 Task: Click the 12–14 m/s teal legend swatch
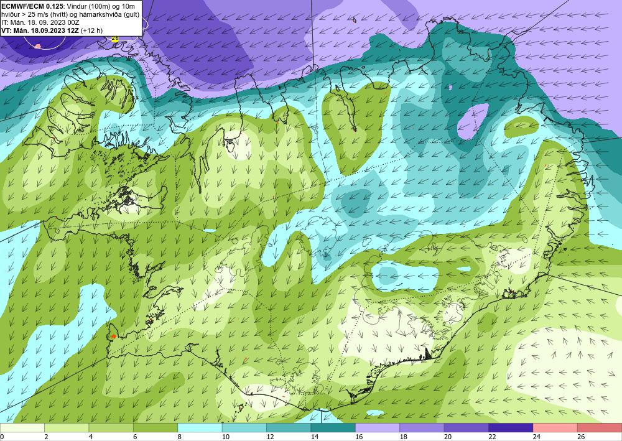pos(289,428)
